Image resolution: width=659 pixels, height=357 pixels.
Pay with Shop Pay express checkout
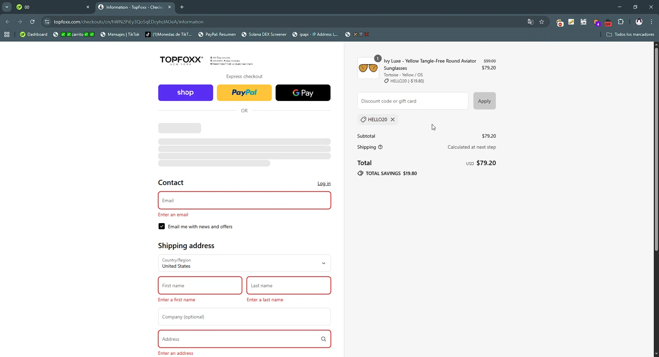185,93
